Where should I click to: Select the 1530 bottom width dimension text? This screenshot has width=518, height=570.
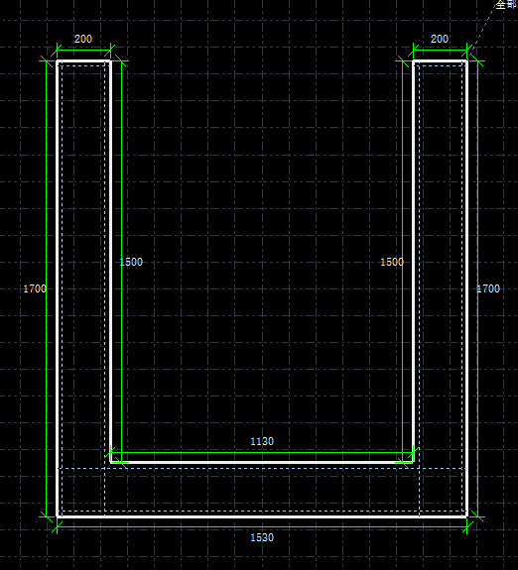(x=262, y=537)
